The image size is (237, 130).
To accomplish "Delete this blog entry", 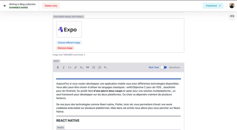I will point(51,6).
